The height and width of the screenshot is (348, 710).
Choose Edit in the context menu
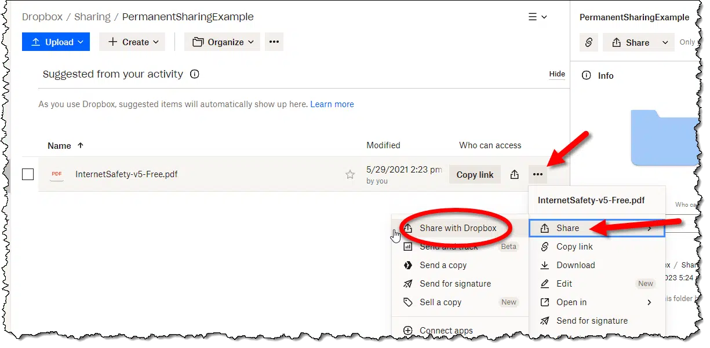(596, 284)
